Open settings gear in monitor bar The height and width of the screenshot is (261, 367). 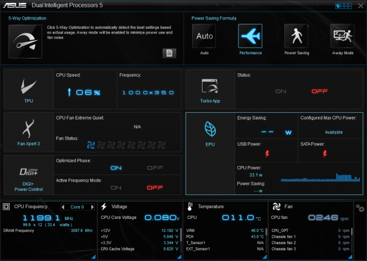[360, 209]
